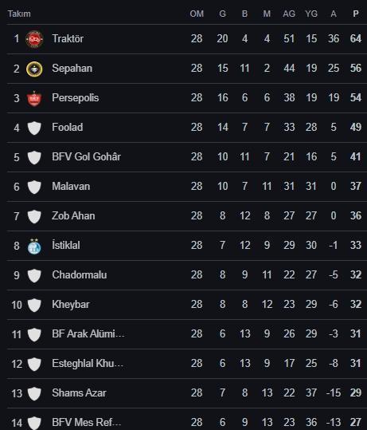The height and width of the screenshot is (430, 367).
Task: Click the Takım column header
Action: click(19, 14)
